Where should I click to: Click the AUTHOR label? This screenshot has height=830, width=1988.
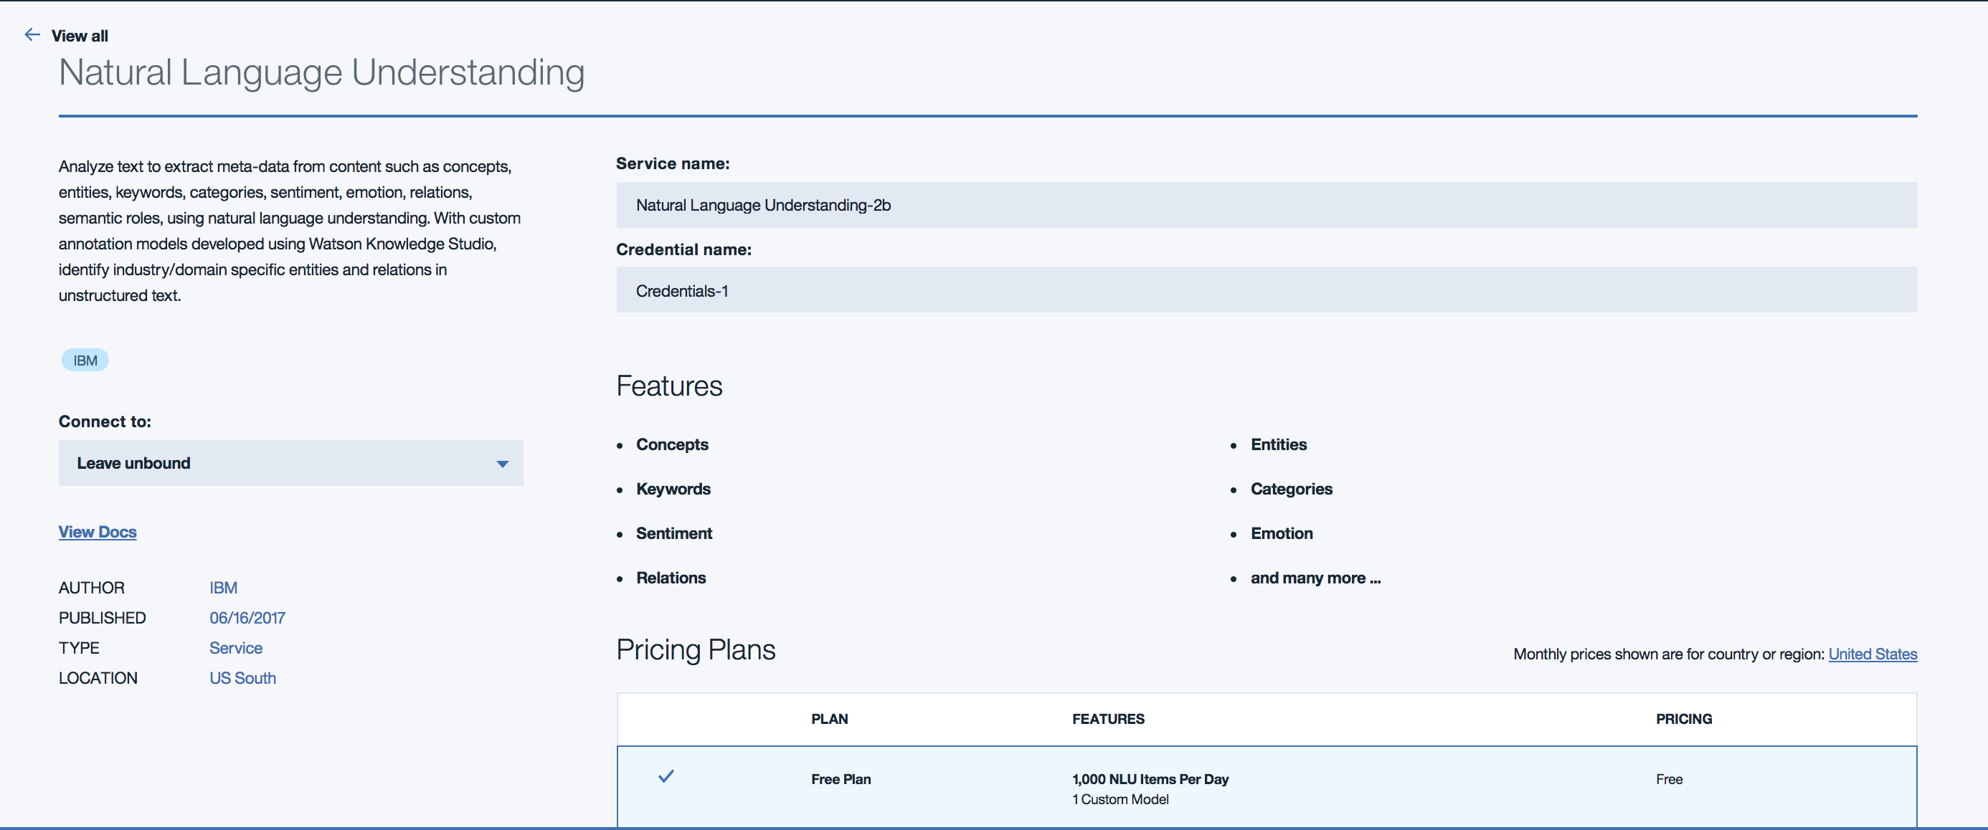[91, 588]
